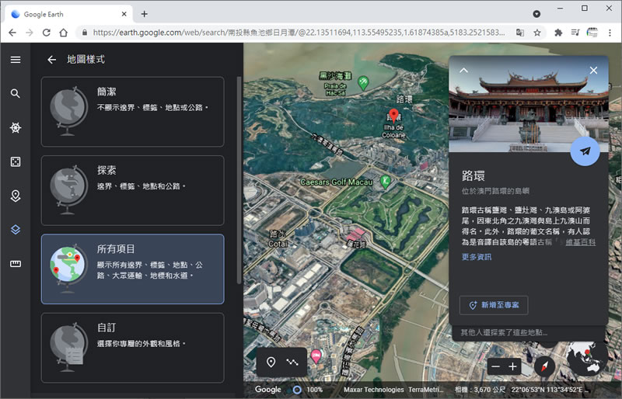
Task: Open the search tool in sidebar
Action: (16, 93)
